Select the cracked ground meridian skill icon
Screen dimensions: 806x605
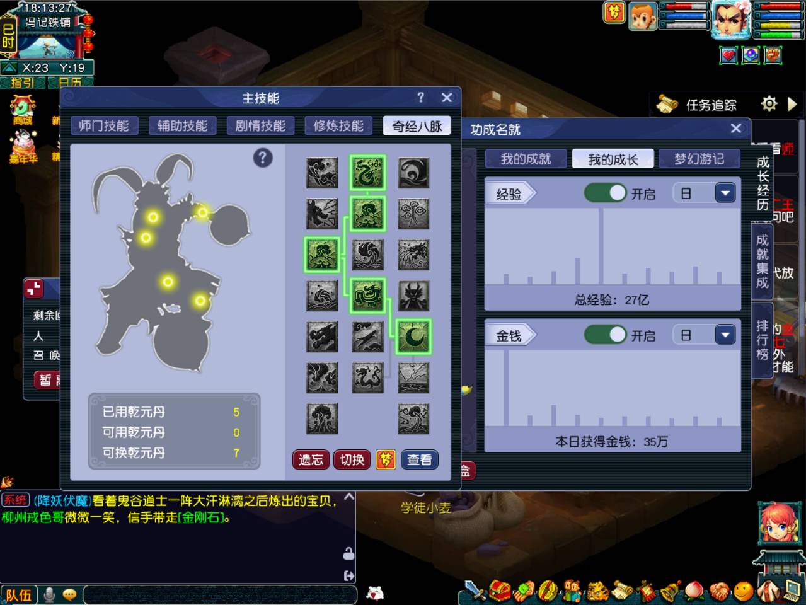pyautogui.click(x=414, y=377)
